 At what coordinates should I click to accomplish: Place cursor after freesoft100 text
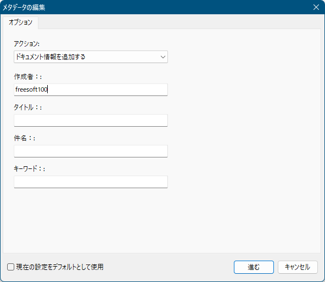48,89
